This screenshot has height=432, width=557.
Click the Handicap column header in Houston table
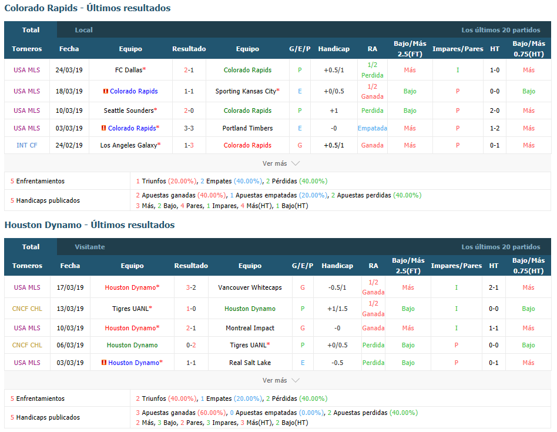pyautogui.click(x=337, y=266)
